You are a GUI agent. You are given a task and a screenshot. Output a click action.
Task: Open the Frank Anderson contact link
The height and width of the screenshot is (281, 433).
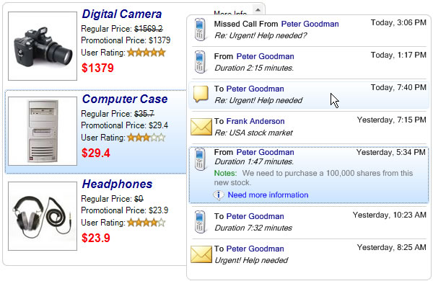[x=255, y=121]
